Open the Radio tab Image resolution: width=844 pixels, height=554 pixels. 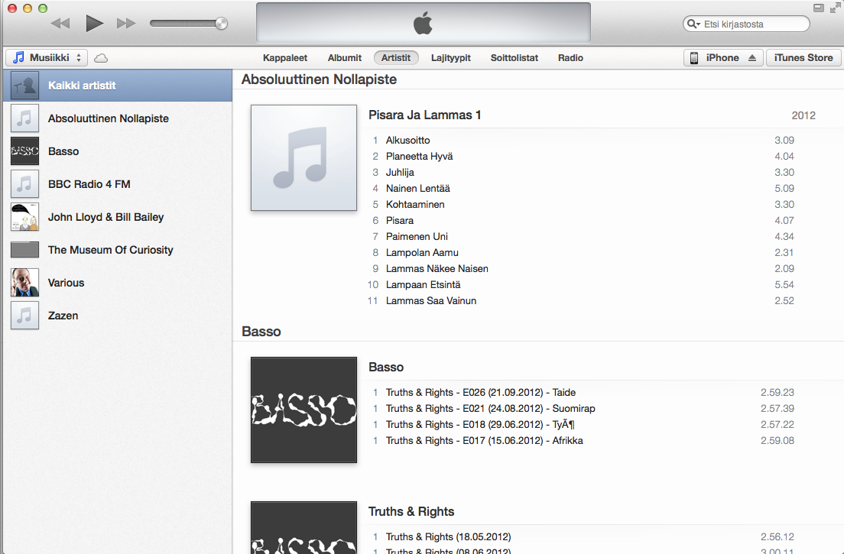(x=570, y=57)
